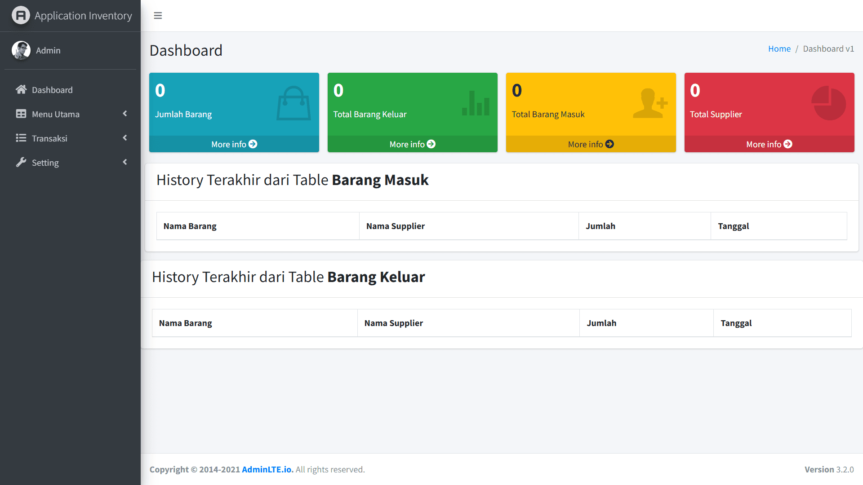Click the pie chart icon on Total Supplier card
This screenshot has height=485, width=863.
[x=828, y=102]
